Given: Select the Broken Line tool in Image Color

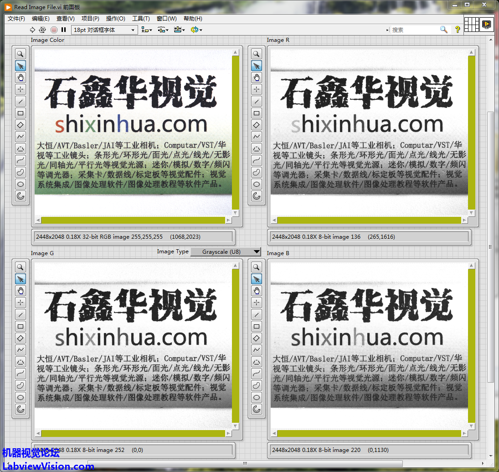Looking at the screenshot, I should coord(21,137).
